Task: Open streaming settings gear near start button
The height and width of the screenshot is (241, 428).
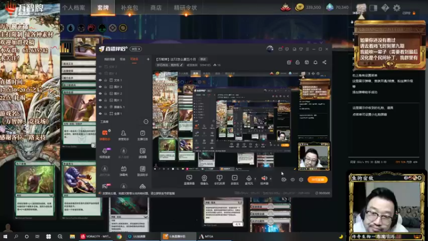Action: pyautogui.click(x=301, y=179)
